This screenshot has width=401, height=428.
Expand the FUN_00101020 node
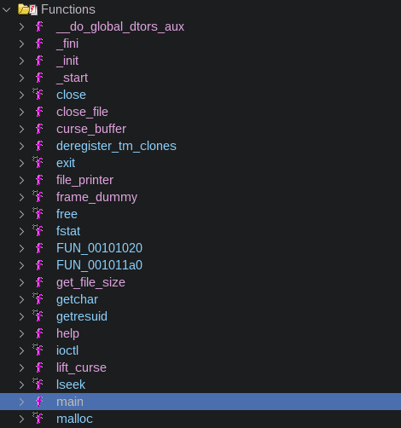[x=21, y=248]
